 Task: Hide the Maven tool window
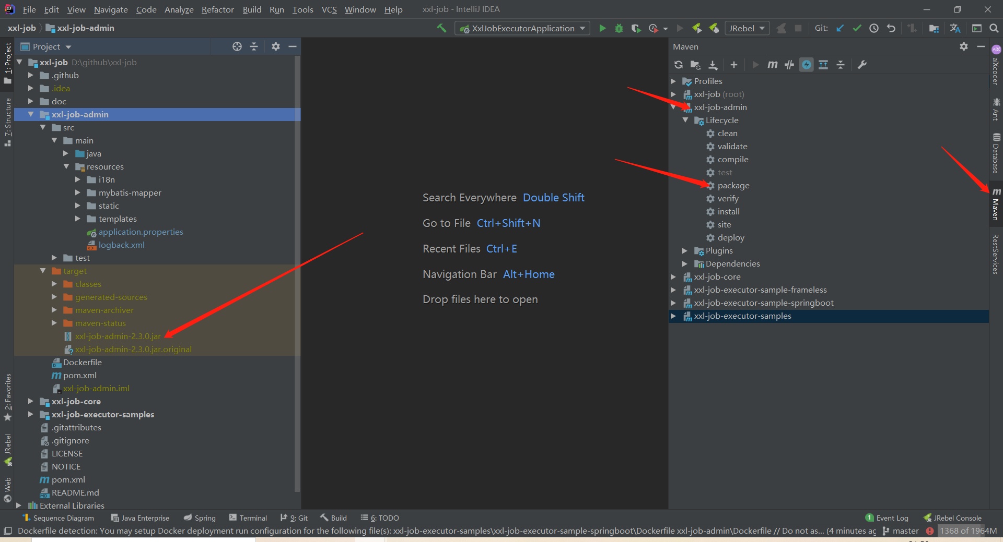[x=981, y=46]
